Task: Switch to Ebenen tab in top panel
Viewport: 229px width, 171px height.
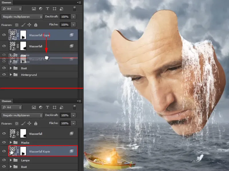Action: pos(6,3)
